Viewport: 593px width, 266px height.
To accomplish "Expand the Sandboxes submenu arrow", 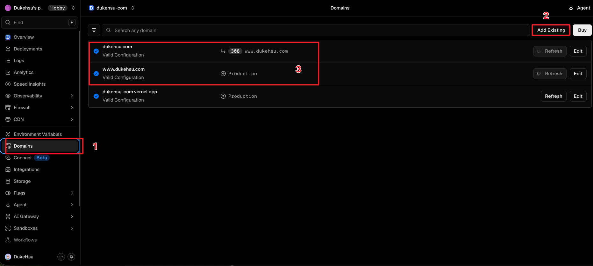I will pos(72,228).
